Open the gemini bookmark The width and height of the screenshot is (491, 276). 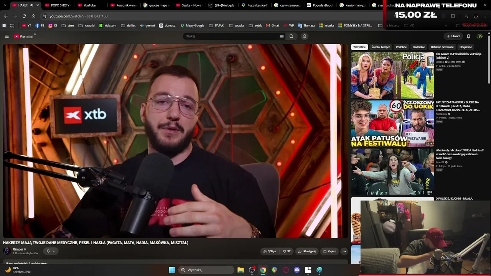point(147,26)
